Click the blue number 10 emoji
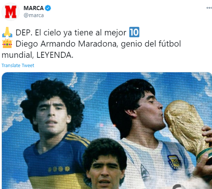Screen dimensions: 212x189 pos(134,32)
